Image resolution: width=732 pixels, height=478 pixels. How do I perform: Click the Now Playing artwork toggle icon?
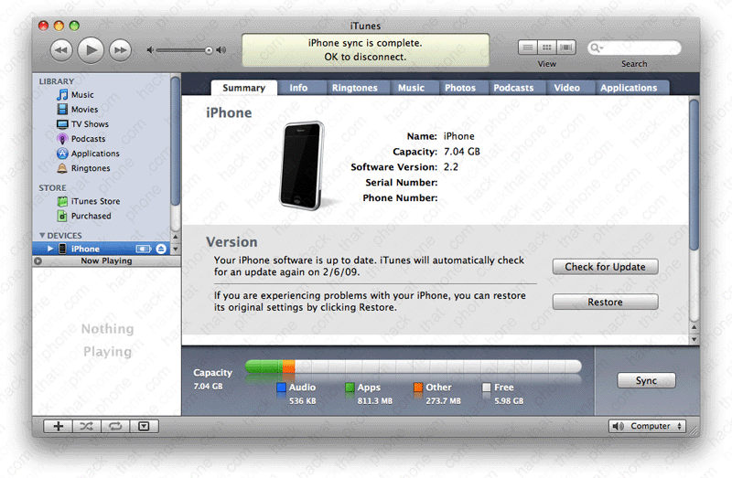(x=38, y=261)
